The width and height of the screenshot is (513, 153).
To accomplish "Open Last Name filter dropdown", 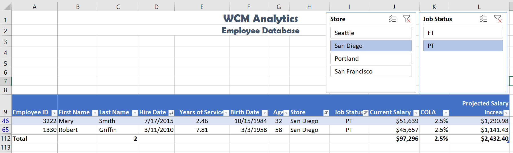I will (x=135, y=113).
